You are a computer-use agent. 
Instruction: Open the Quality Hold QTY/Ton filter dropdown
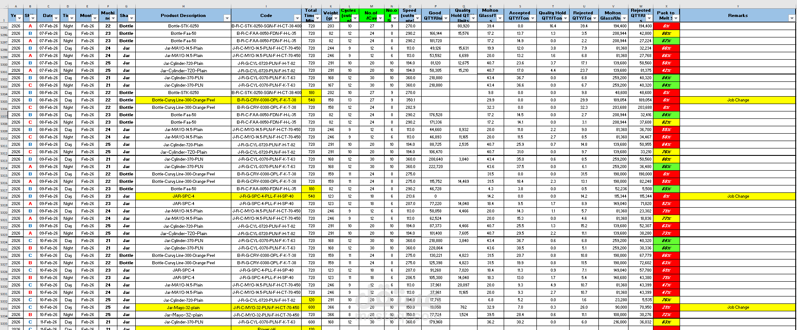(565, 18)
